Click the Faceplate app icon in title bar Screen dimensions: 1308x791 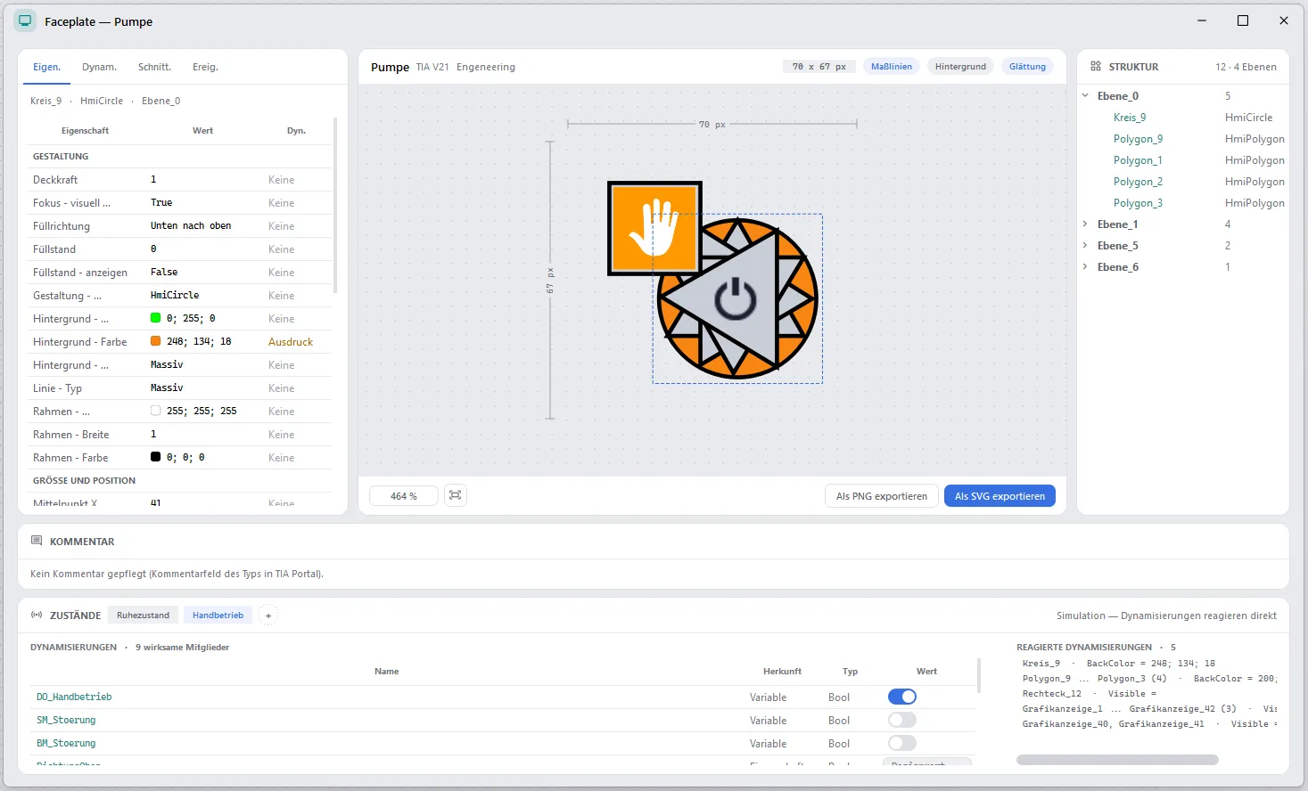pyautogui.click(x=26, y=20)
